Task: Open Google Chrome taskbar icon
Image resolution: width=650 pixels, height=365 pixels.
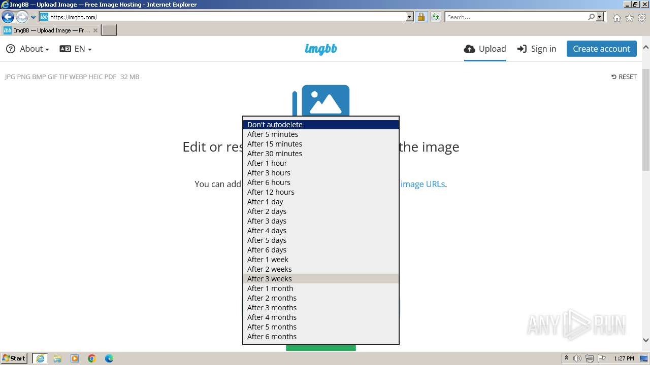Action: [92, 358]
